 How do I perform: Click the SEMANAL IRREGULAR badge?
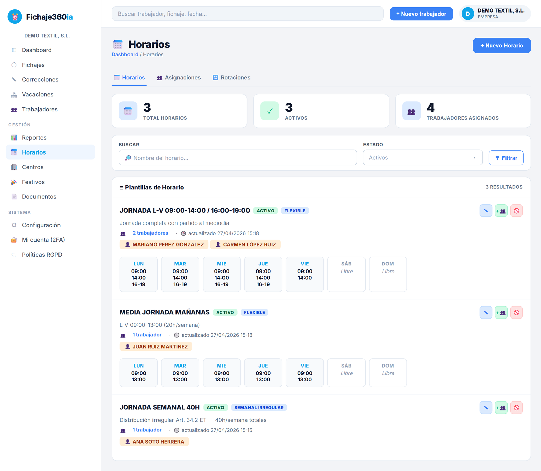(259, 407)
